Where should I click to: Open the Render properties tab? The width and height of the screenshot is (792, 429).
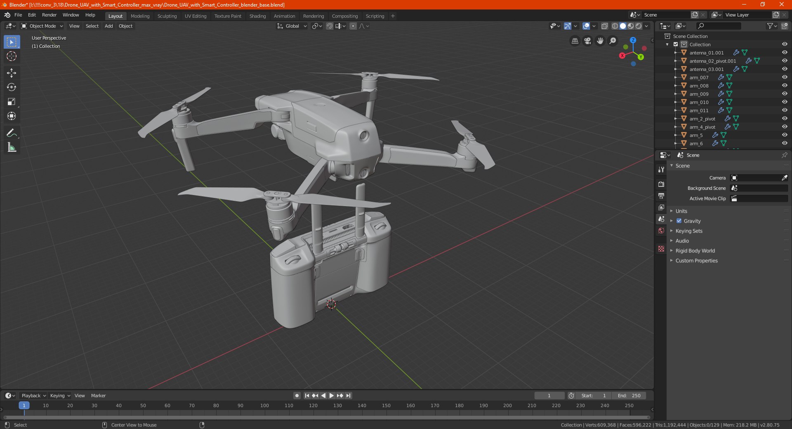point(661,184)
